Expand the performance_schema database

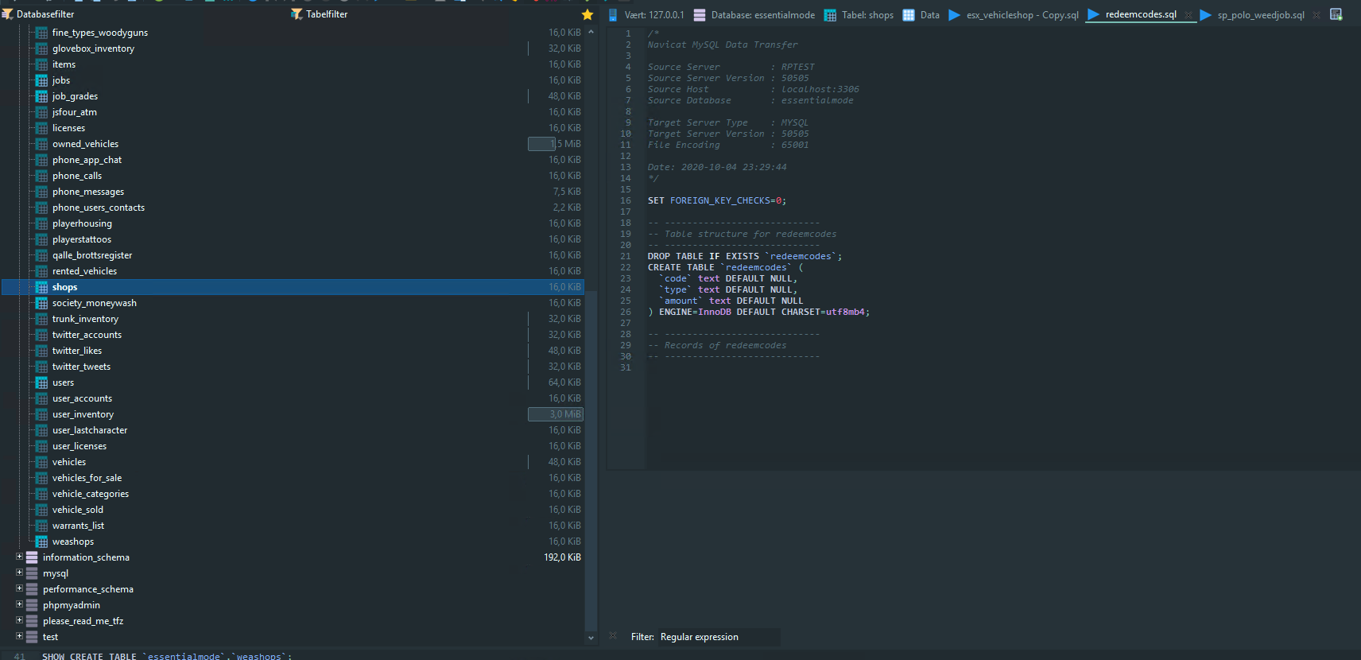(19, 588)
